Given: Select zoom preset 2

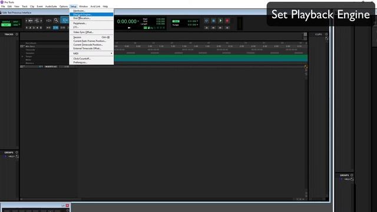Looking at the screenshot, I should click(x=30, y=28).
